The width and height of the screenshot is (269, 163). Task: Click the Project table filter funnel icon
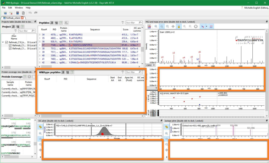tap(15, 31)
